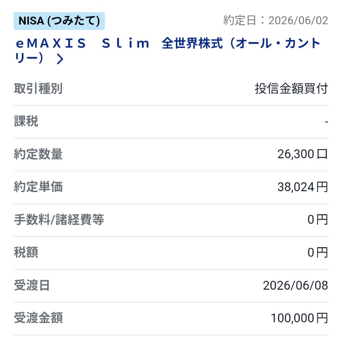Open the eMAXIS Slim 全世界株式 fund link
Screen dimensions: 342x337
click(167, 50)
